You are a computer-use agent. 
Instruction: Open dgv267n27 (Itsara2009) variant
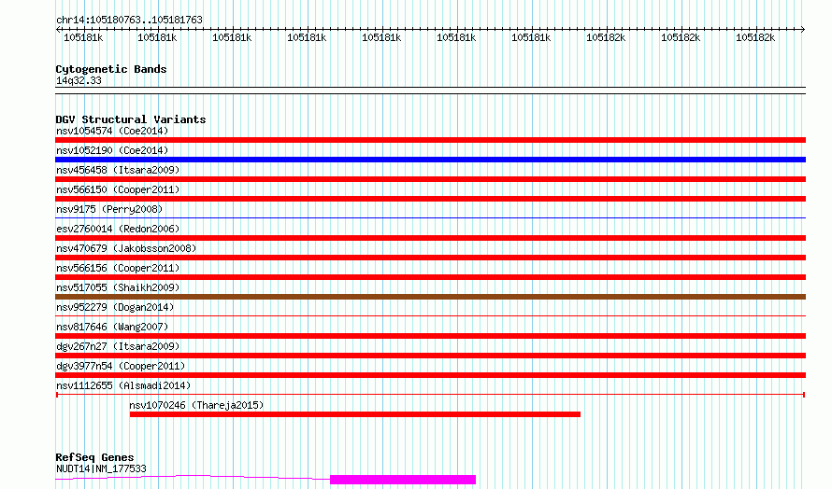coord(118,346)
